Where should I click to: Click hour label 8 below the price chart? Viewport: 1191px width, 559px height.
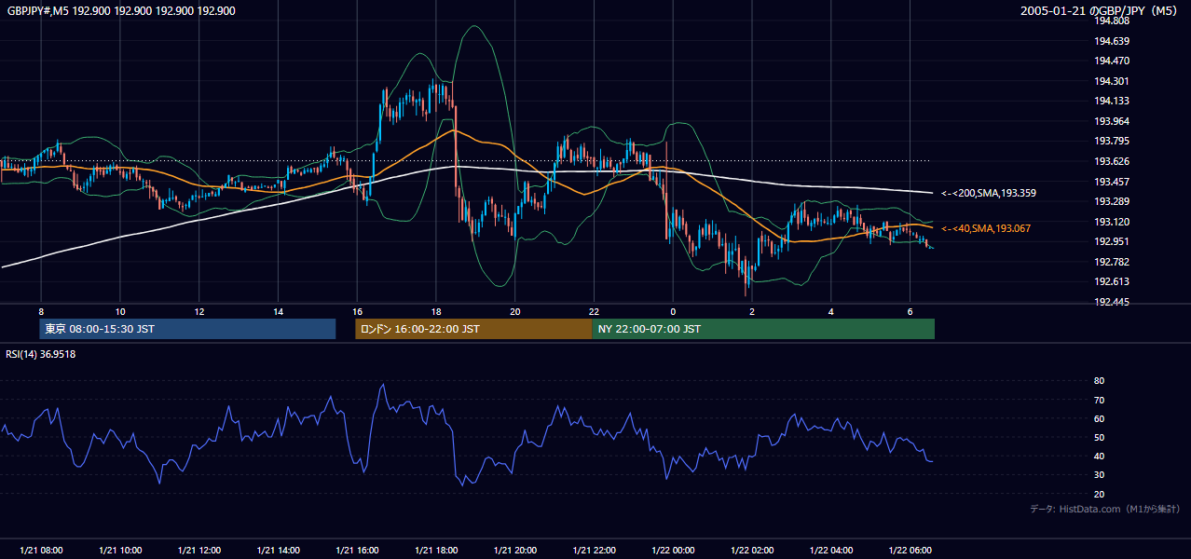41,311
